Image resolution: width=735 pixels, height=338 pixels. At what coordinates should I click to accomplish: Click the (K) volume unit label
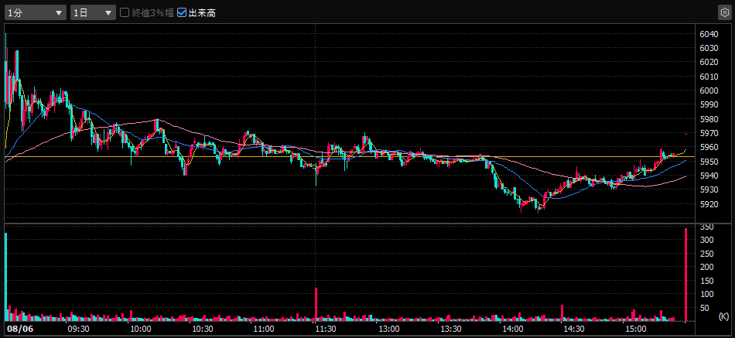coord(723,316)
